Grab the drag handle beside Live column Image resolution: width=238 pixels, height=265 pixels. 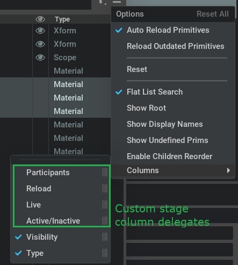tap(105, 205)
